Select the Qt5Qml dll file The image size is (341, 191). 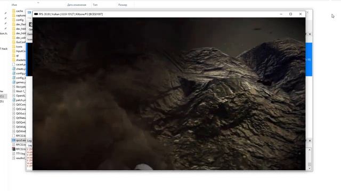click(19, 123)
